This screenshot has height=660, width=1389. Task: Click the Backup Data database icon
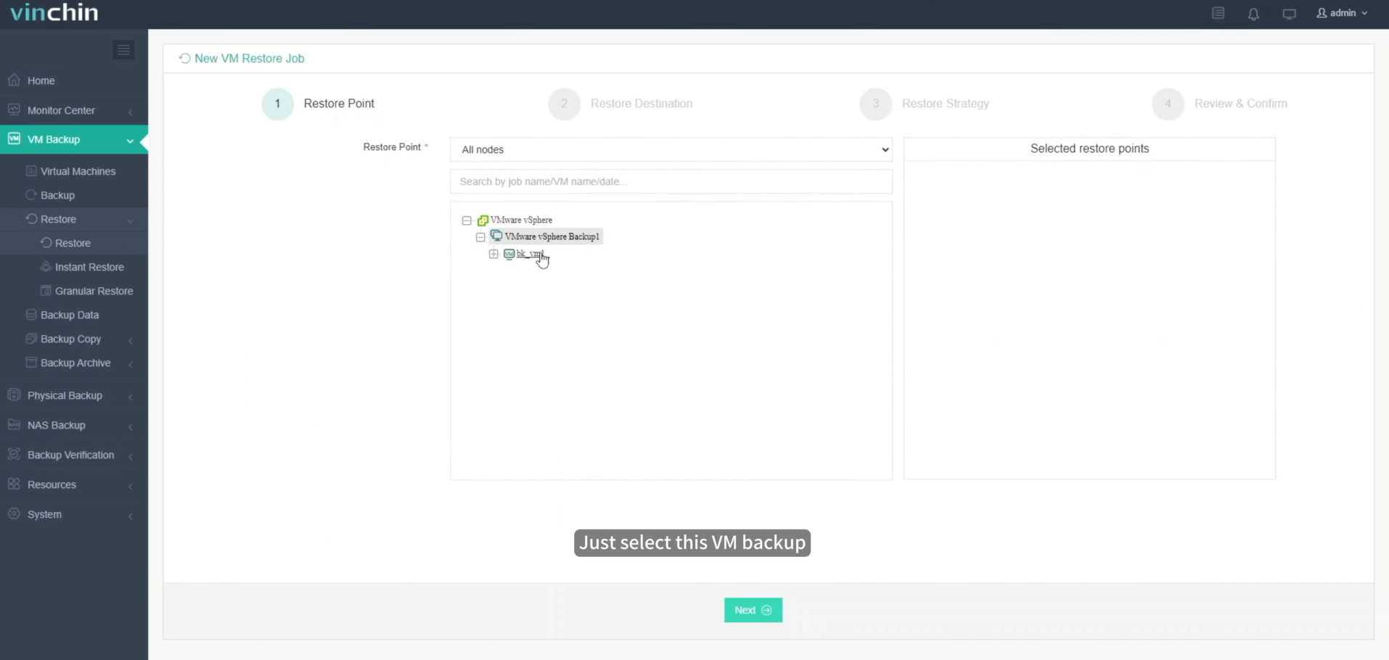coord(31,315)
